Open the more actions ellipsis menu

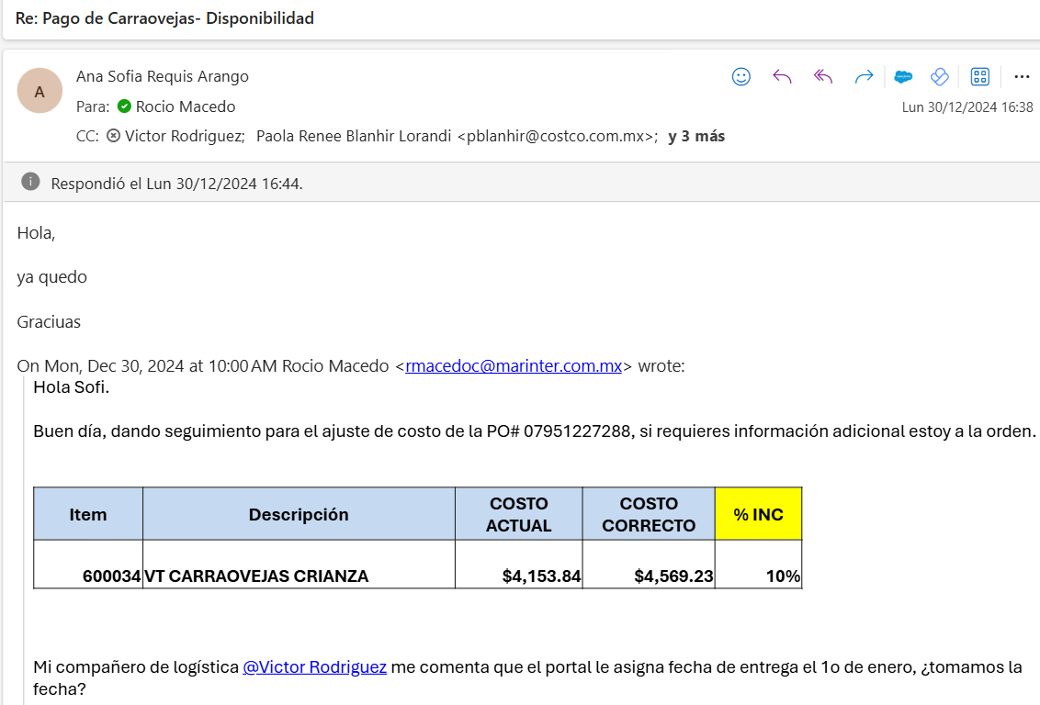pos(1022,77)
